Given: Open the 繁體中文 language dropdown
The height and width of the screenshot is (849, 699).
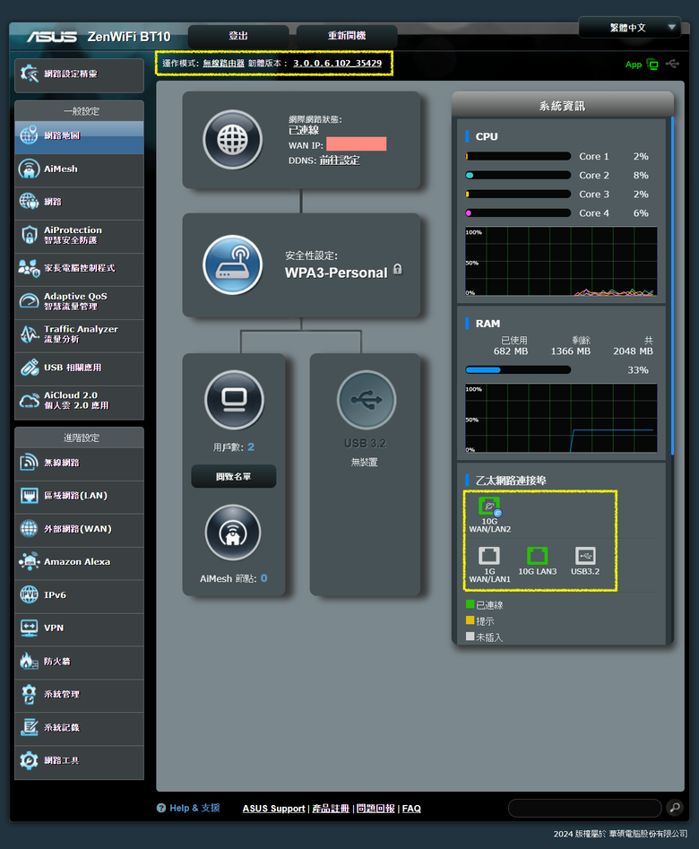Looking at the screenshot, I should coord(630,28).
